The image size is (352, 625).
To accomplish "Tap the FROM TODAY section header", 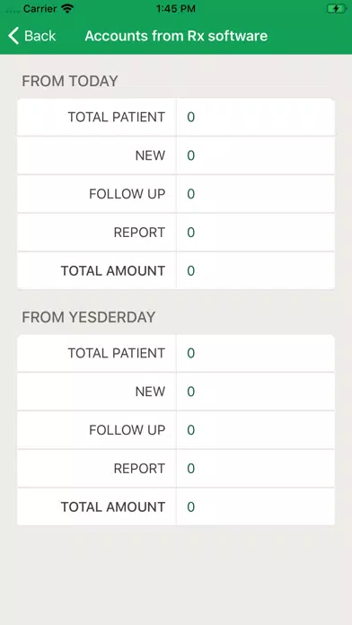I will click(70, 81).
